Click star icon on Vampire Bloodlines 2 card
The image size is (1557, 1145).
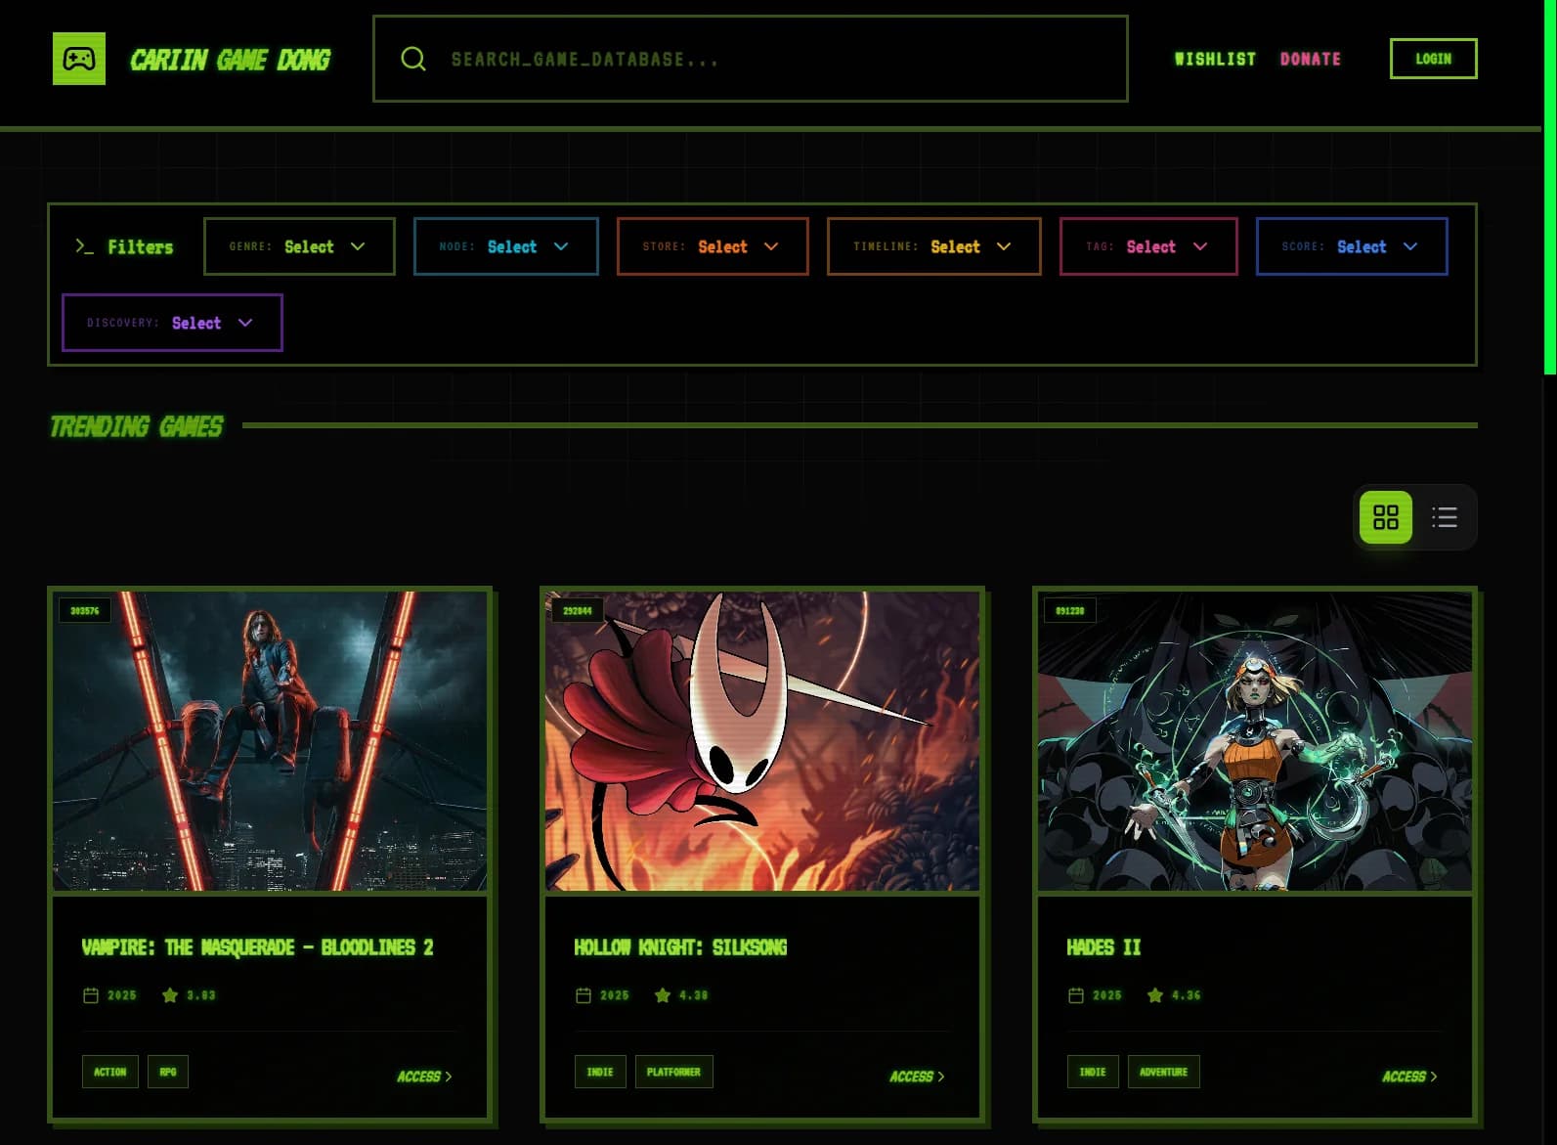(x=170, y=995)
